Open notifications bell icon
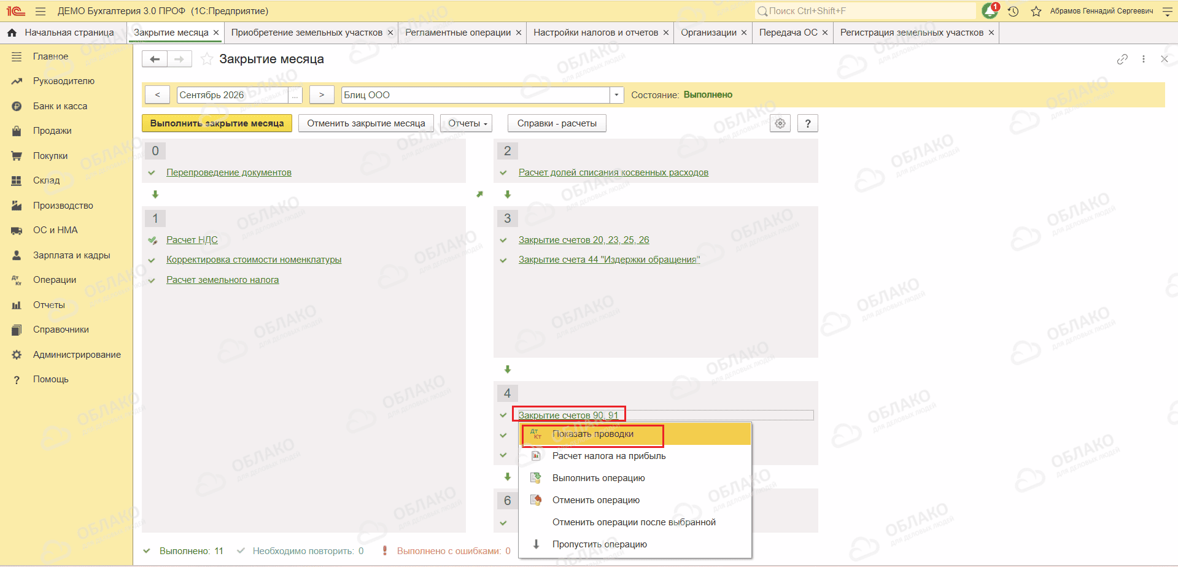 (x=990, y=11)
